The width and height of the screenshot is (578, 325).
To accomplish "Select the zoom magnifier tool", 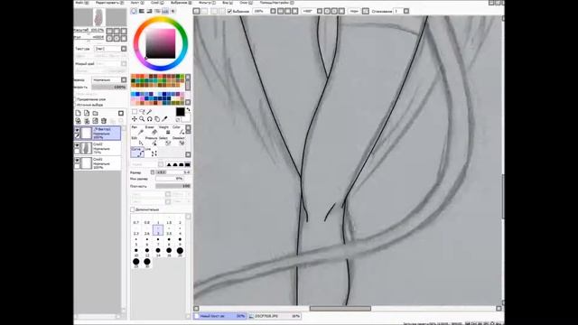I will 142,119.
